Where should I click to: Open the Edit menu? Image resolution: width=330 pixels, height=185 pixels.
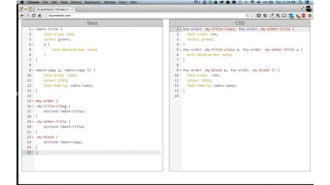tap(54, 2)
